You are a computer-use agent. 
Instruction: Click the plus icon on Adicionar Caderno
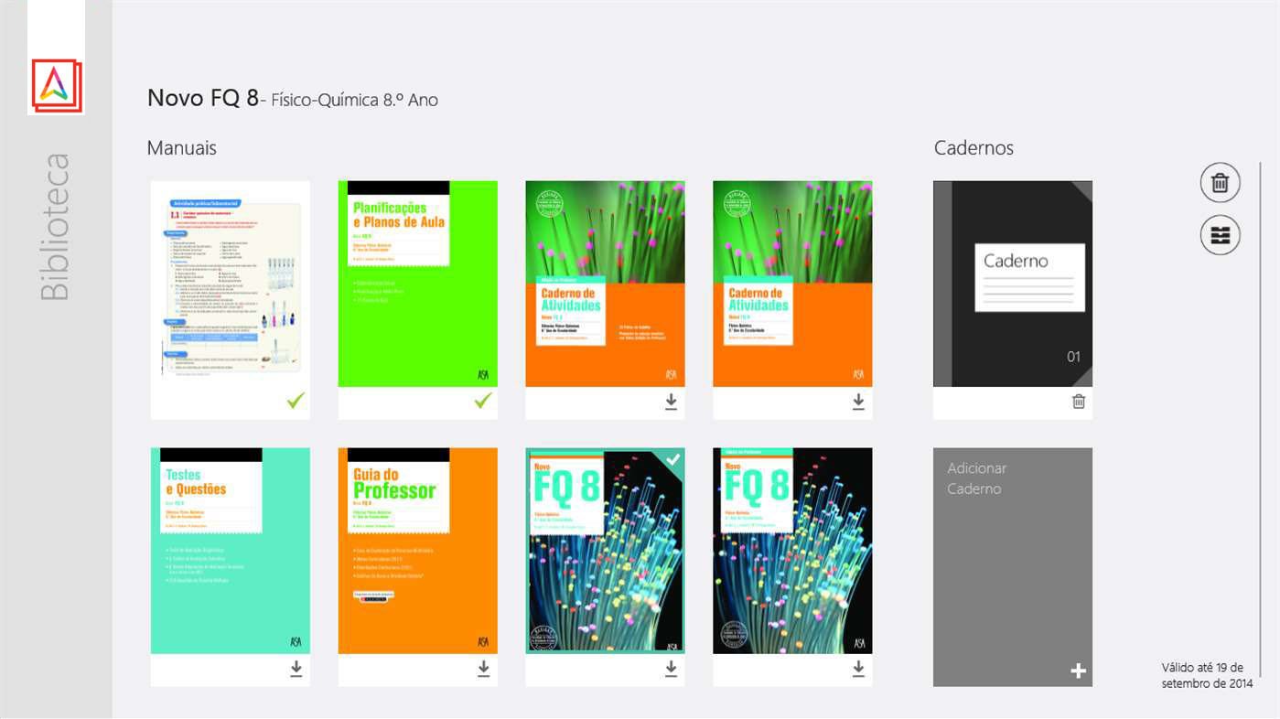coord(1079,671)
